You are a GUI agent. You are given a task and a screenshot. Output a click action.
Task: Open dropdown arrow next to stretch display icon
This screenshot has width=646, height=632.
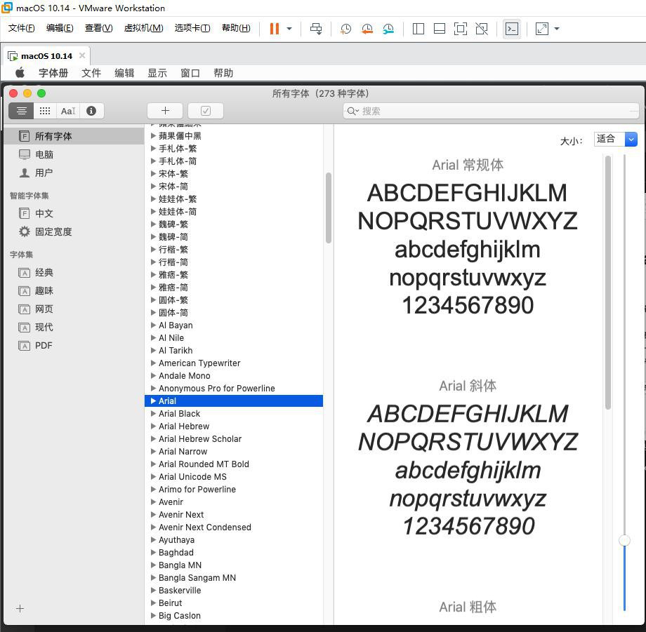(x=557, y=28)
